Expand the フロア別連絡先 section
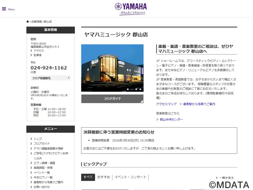This screenshot has width=253, height=190. click(x=51, y=78)
